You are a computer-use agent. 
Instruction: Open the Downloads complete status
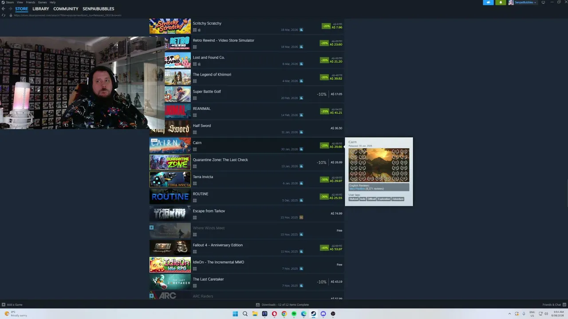pos(283,305)
